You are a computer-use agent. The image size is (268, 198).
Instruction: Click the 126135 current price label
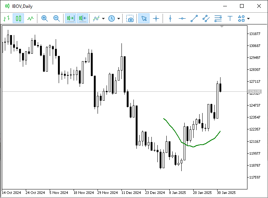click(x=255, y=92)
